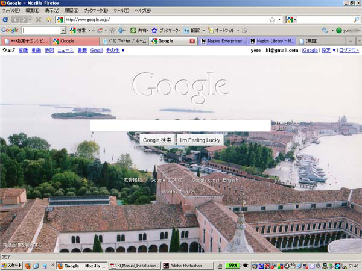Open the back/forward history dropdown arrow
Image resolution: width=362 pixels, height=271 pixels.
pos(30,20)
